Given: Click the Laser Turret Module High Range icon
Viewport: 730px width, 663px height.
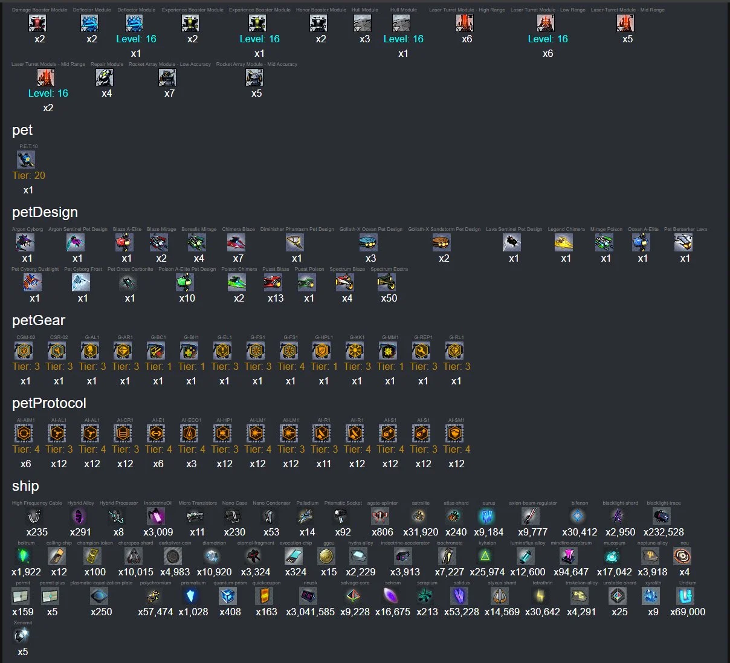Looking at the screenshot, I should tap(465, 24).
